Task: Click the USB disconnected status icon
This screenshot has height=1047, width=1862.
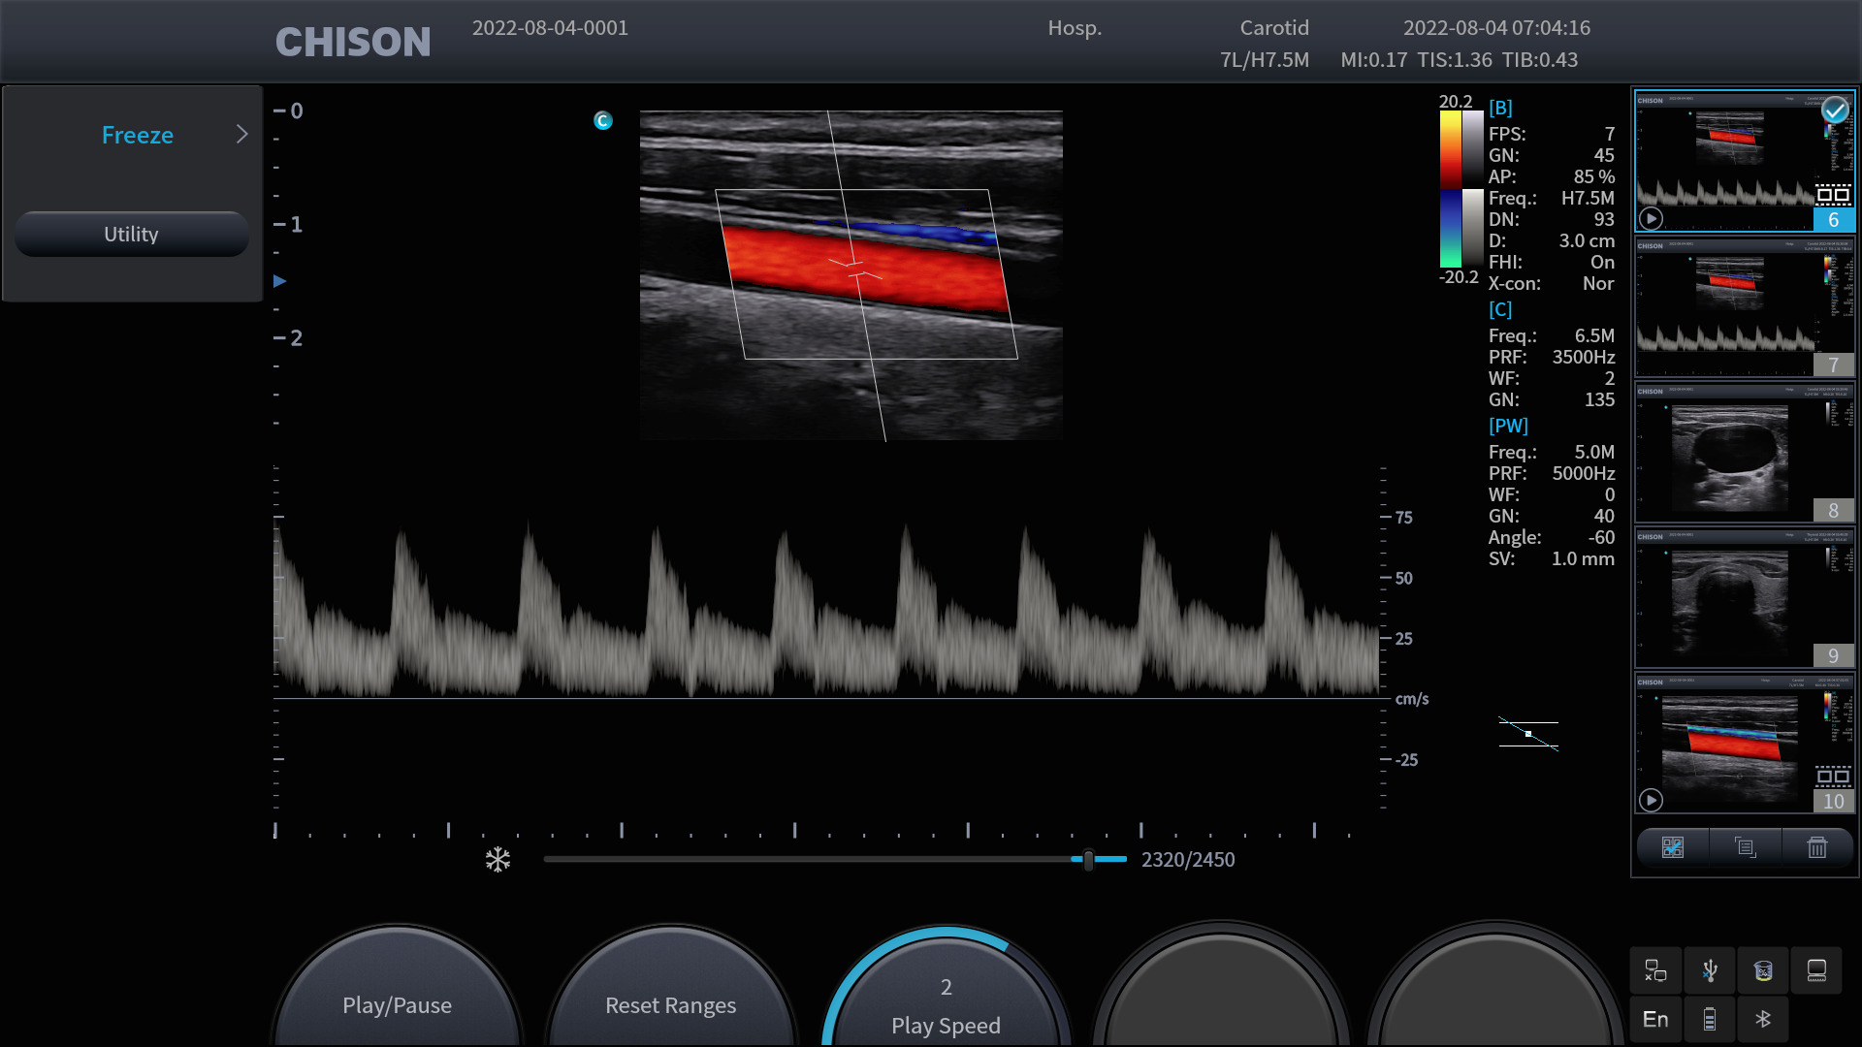Action: pyautogui.click(x=1710, y=970)
